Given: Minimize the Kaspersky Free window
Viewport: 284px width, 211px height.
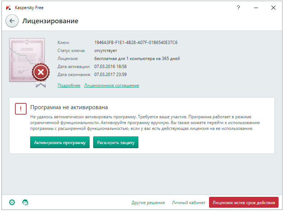Looking at the screenshot, I should (256, 8).
